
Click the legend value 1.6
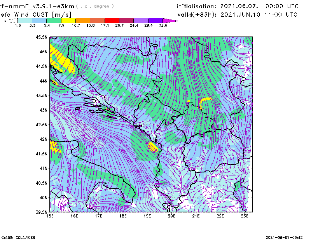click(18, 25)
